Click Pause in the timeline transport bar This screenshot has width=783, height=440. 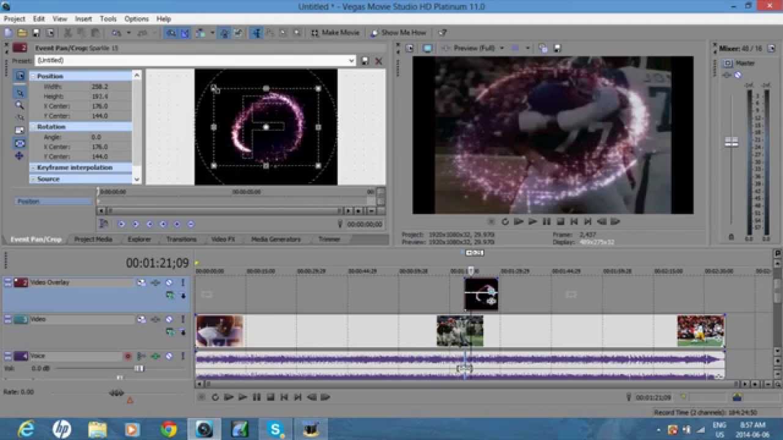(256, 397)
